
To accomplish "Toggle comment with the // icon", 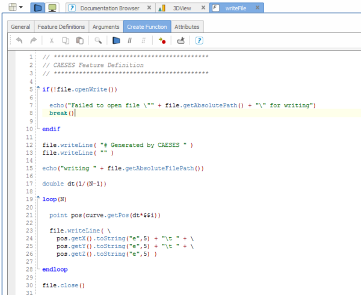I will pos(129,40).
